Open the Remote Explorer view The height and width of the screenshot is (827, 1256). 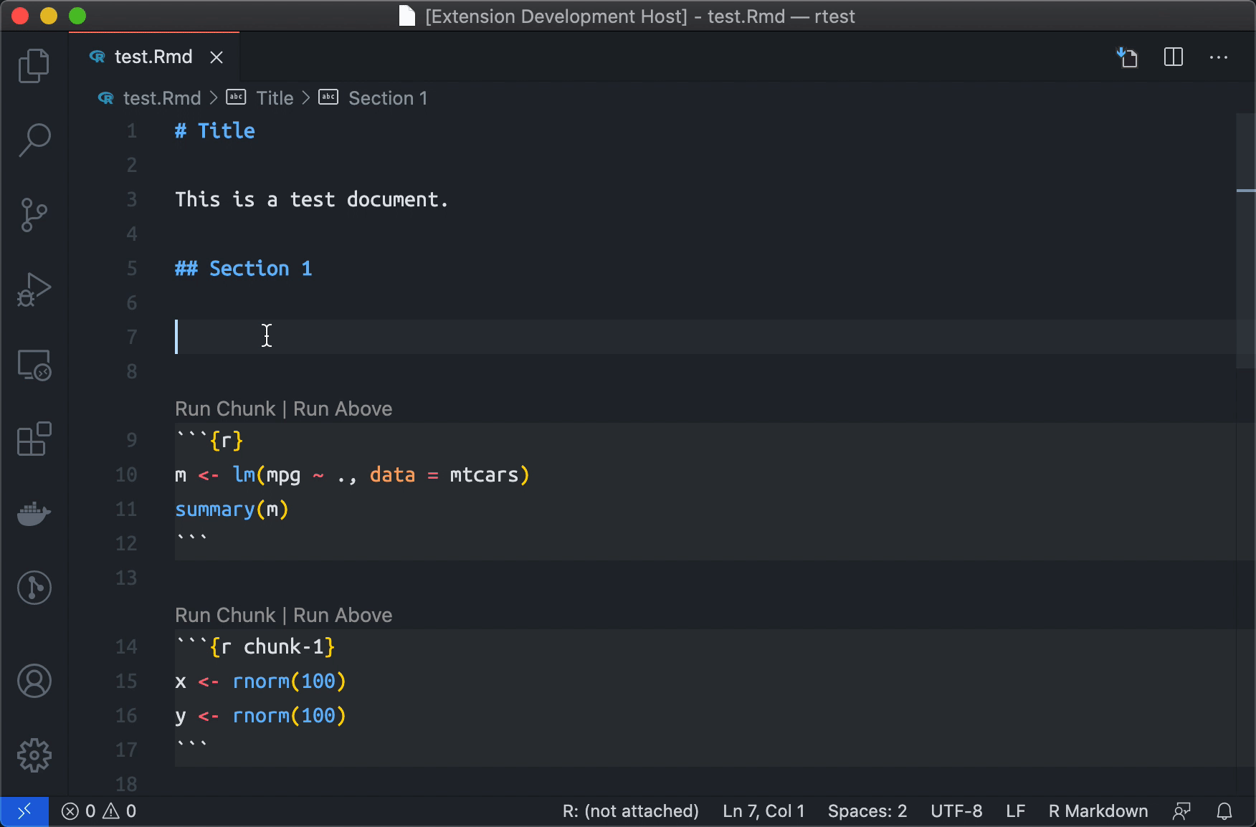pos(34,365)
